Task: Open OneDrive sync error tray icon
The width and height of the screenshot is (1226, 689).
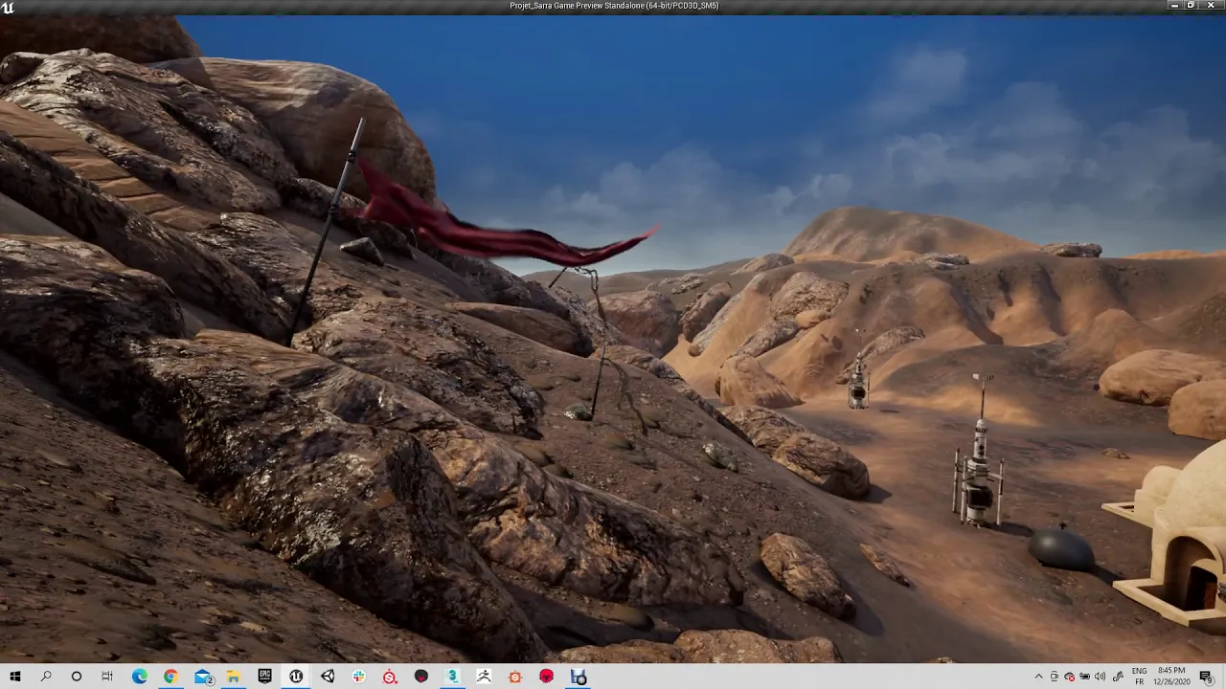Action: point(1070,677)
